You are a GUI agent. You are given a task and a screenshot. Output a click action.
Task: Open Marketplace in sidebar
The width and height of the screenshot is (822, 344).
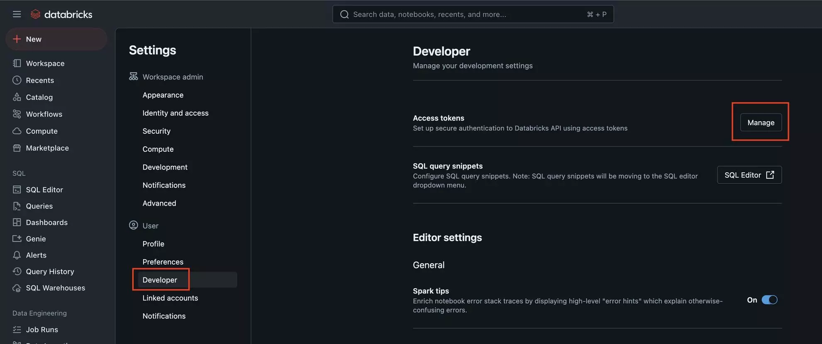[x=47, y=148]
